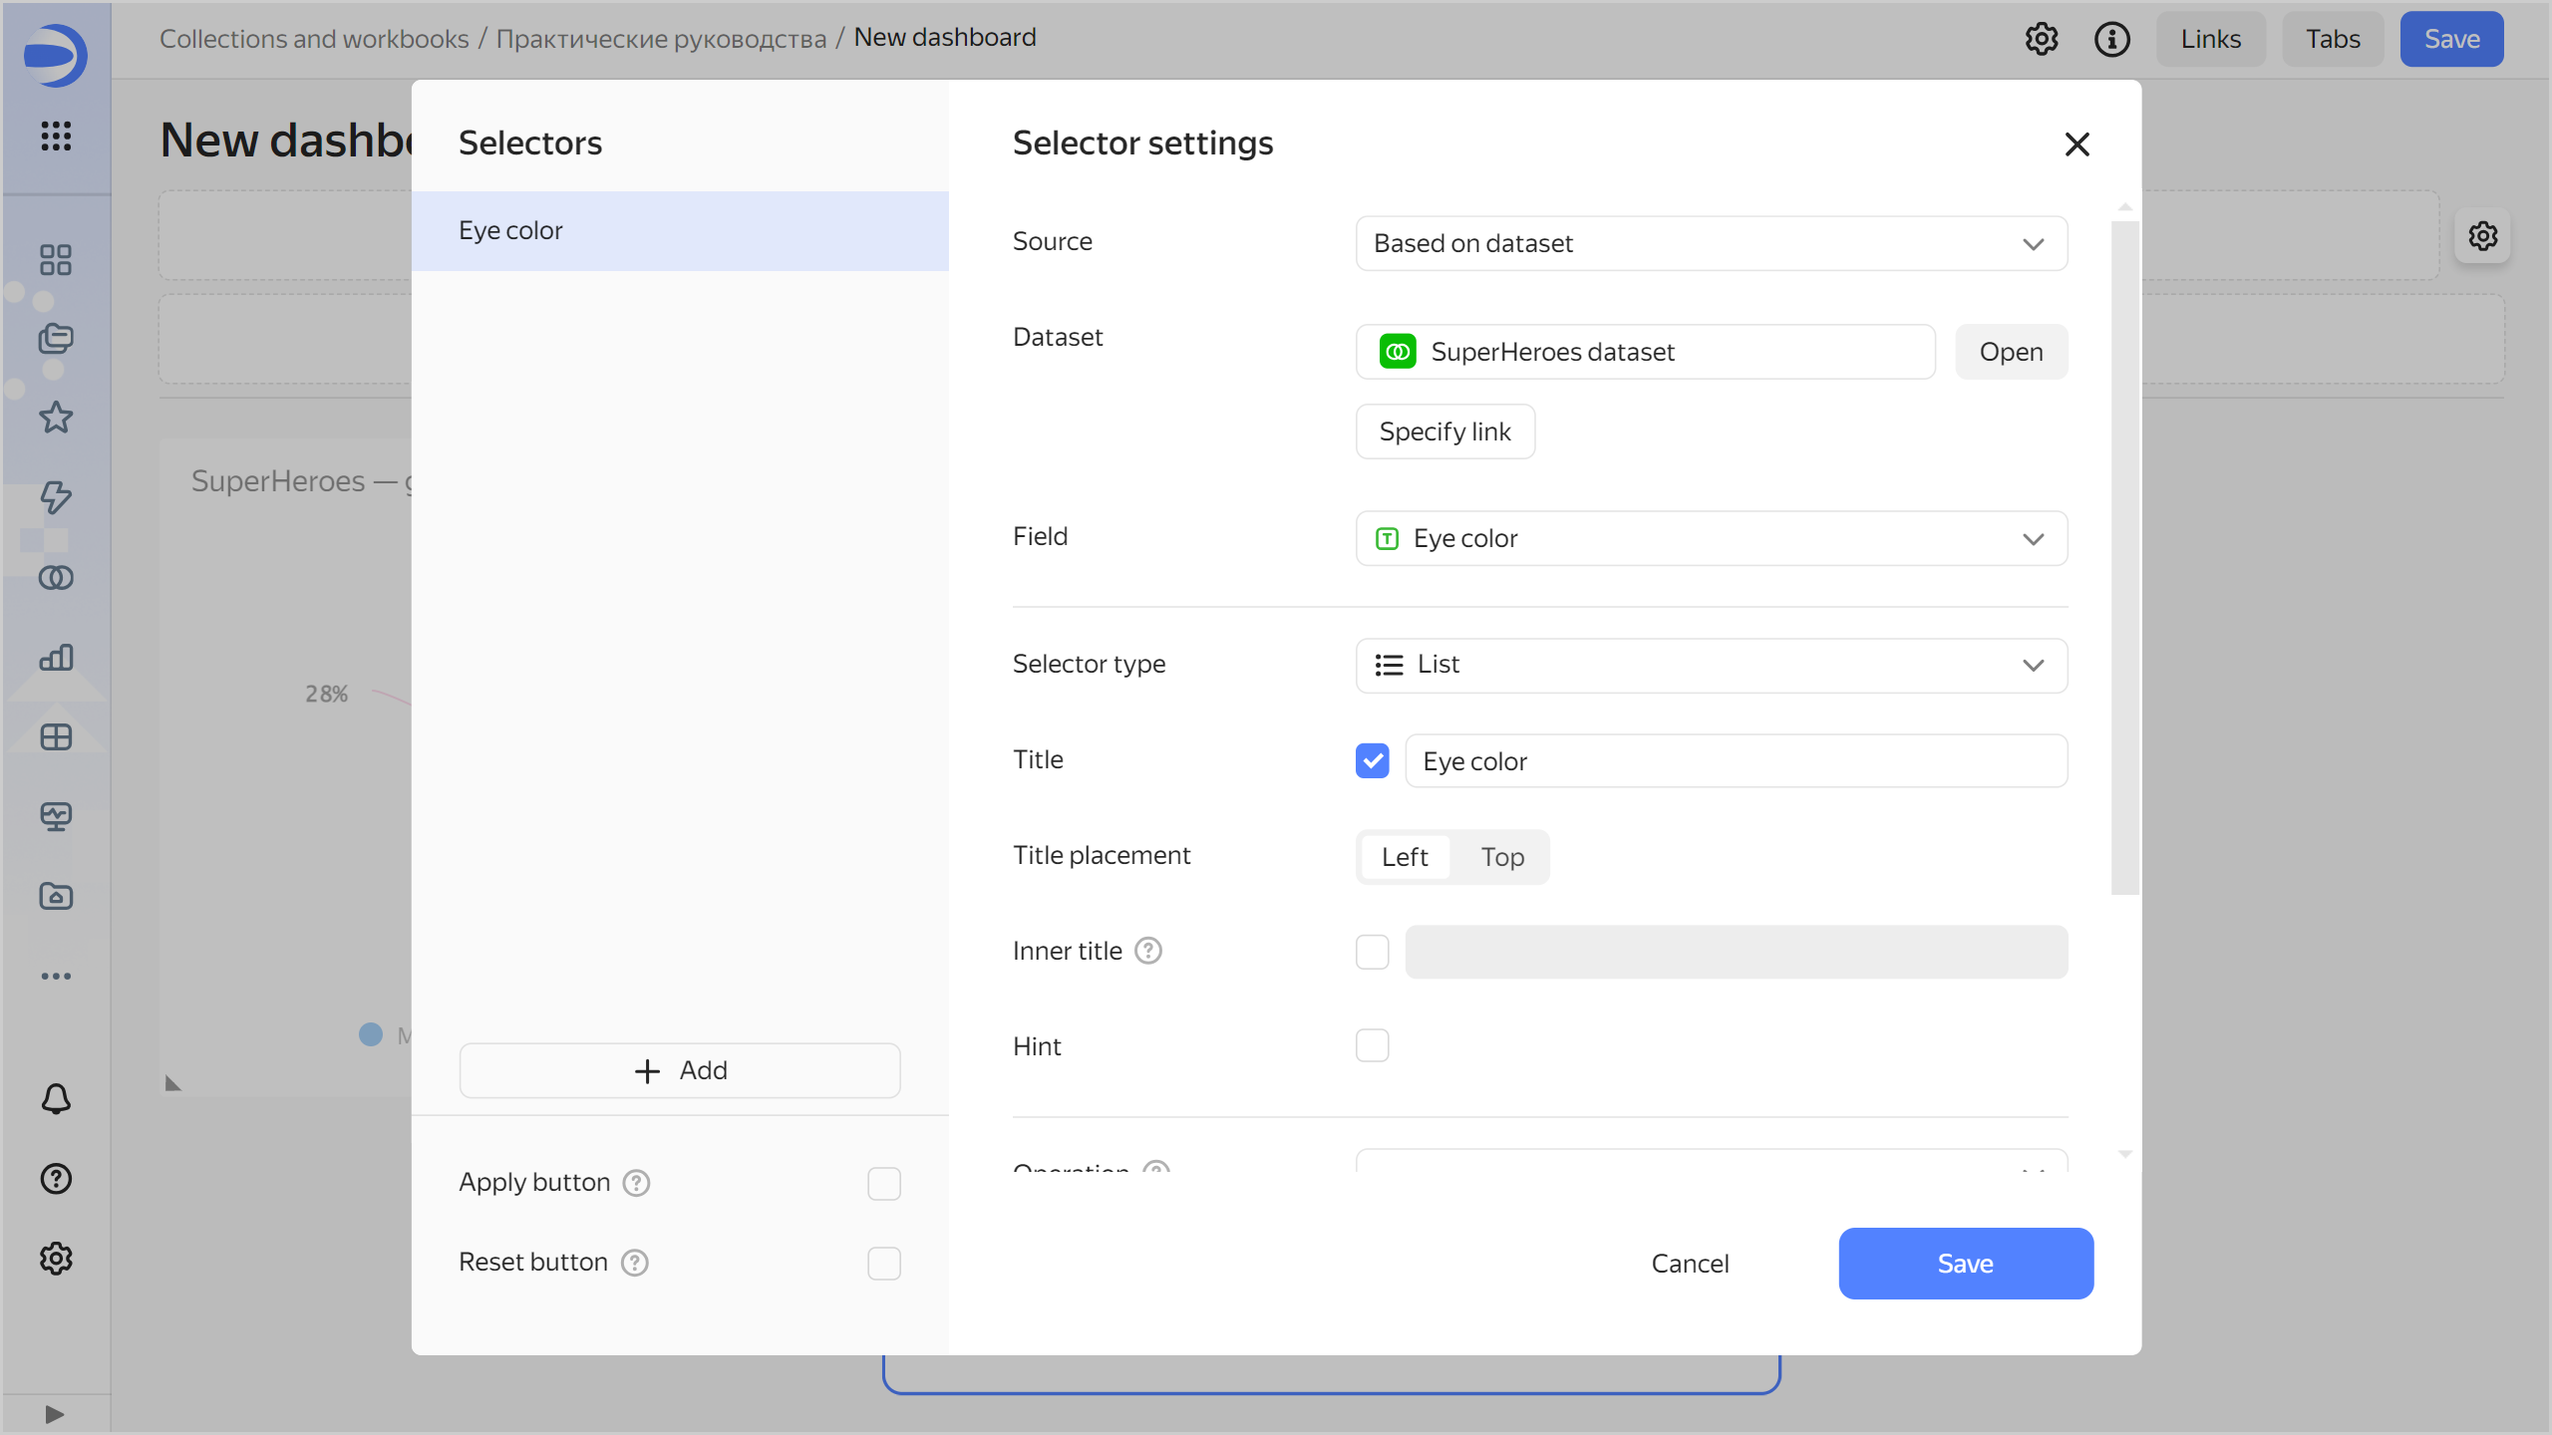Viewport: 2552px width, 1435px height.
Task: Uncheck the Title checkbox
Action: pyautogui.click(x=1372, y=761)
